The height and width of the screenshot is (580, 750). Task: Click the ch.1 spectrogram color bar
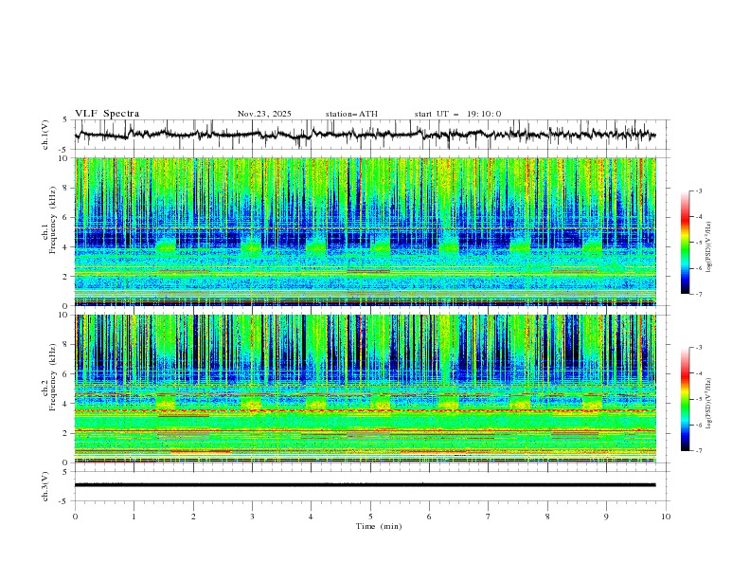pyautogui.click(x=685, y=242)
